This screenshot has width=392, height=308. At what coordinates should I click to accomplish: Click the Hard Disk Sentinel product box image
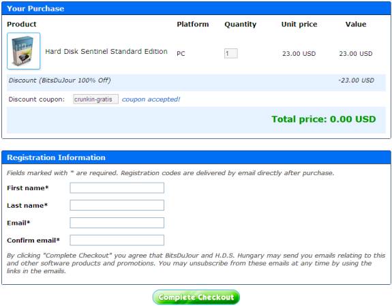tap(23, 51)
